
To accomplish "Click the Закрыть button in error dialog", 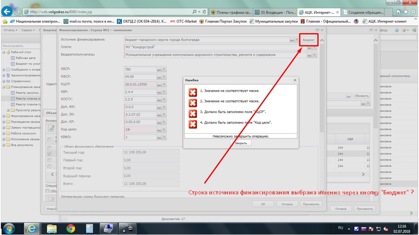I will pyautogui.click(x=241, y=143).
